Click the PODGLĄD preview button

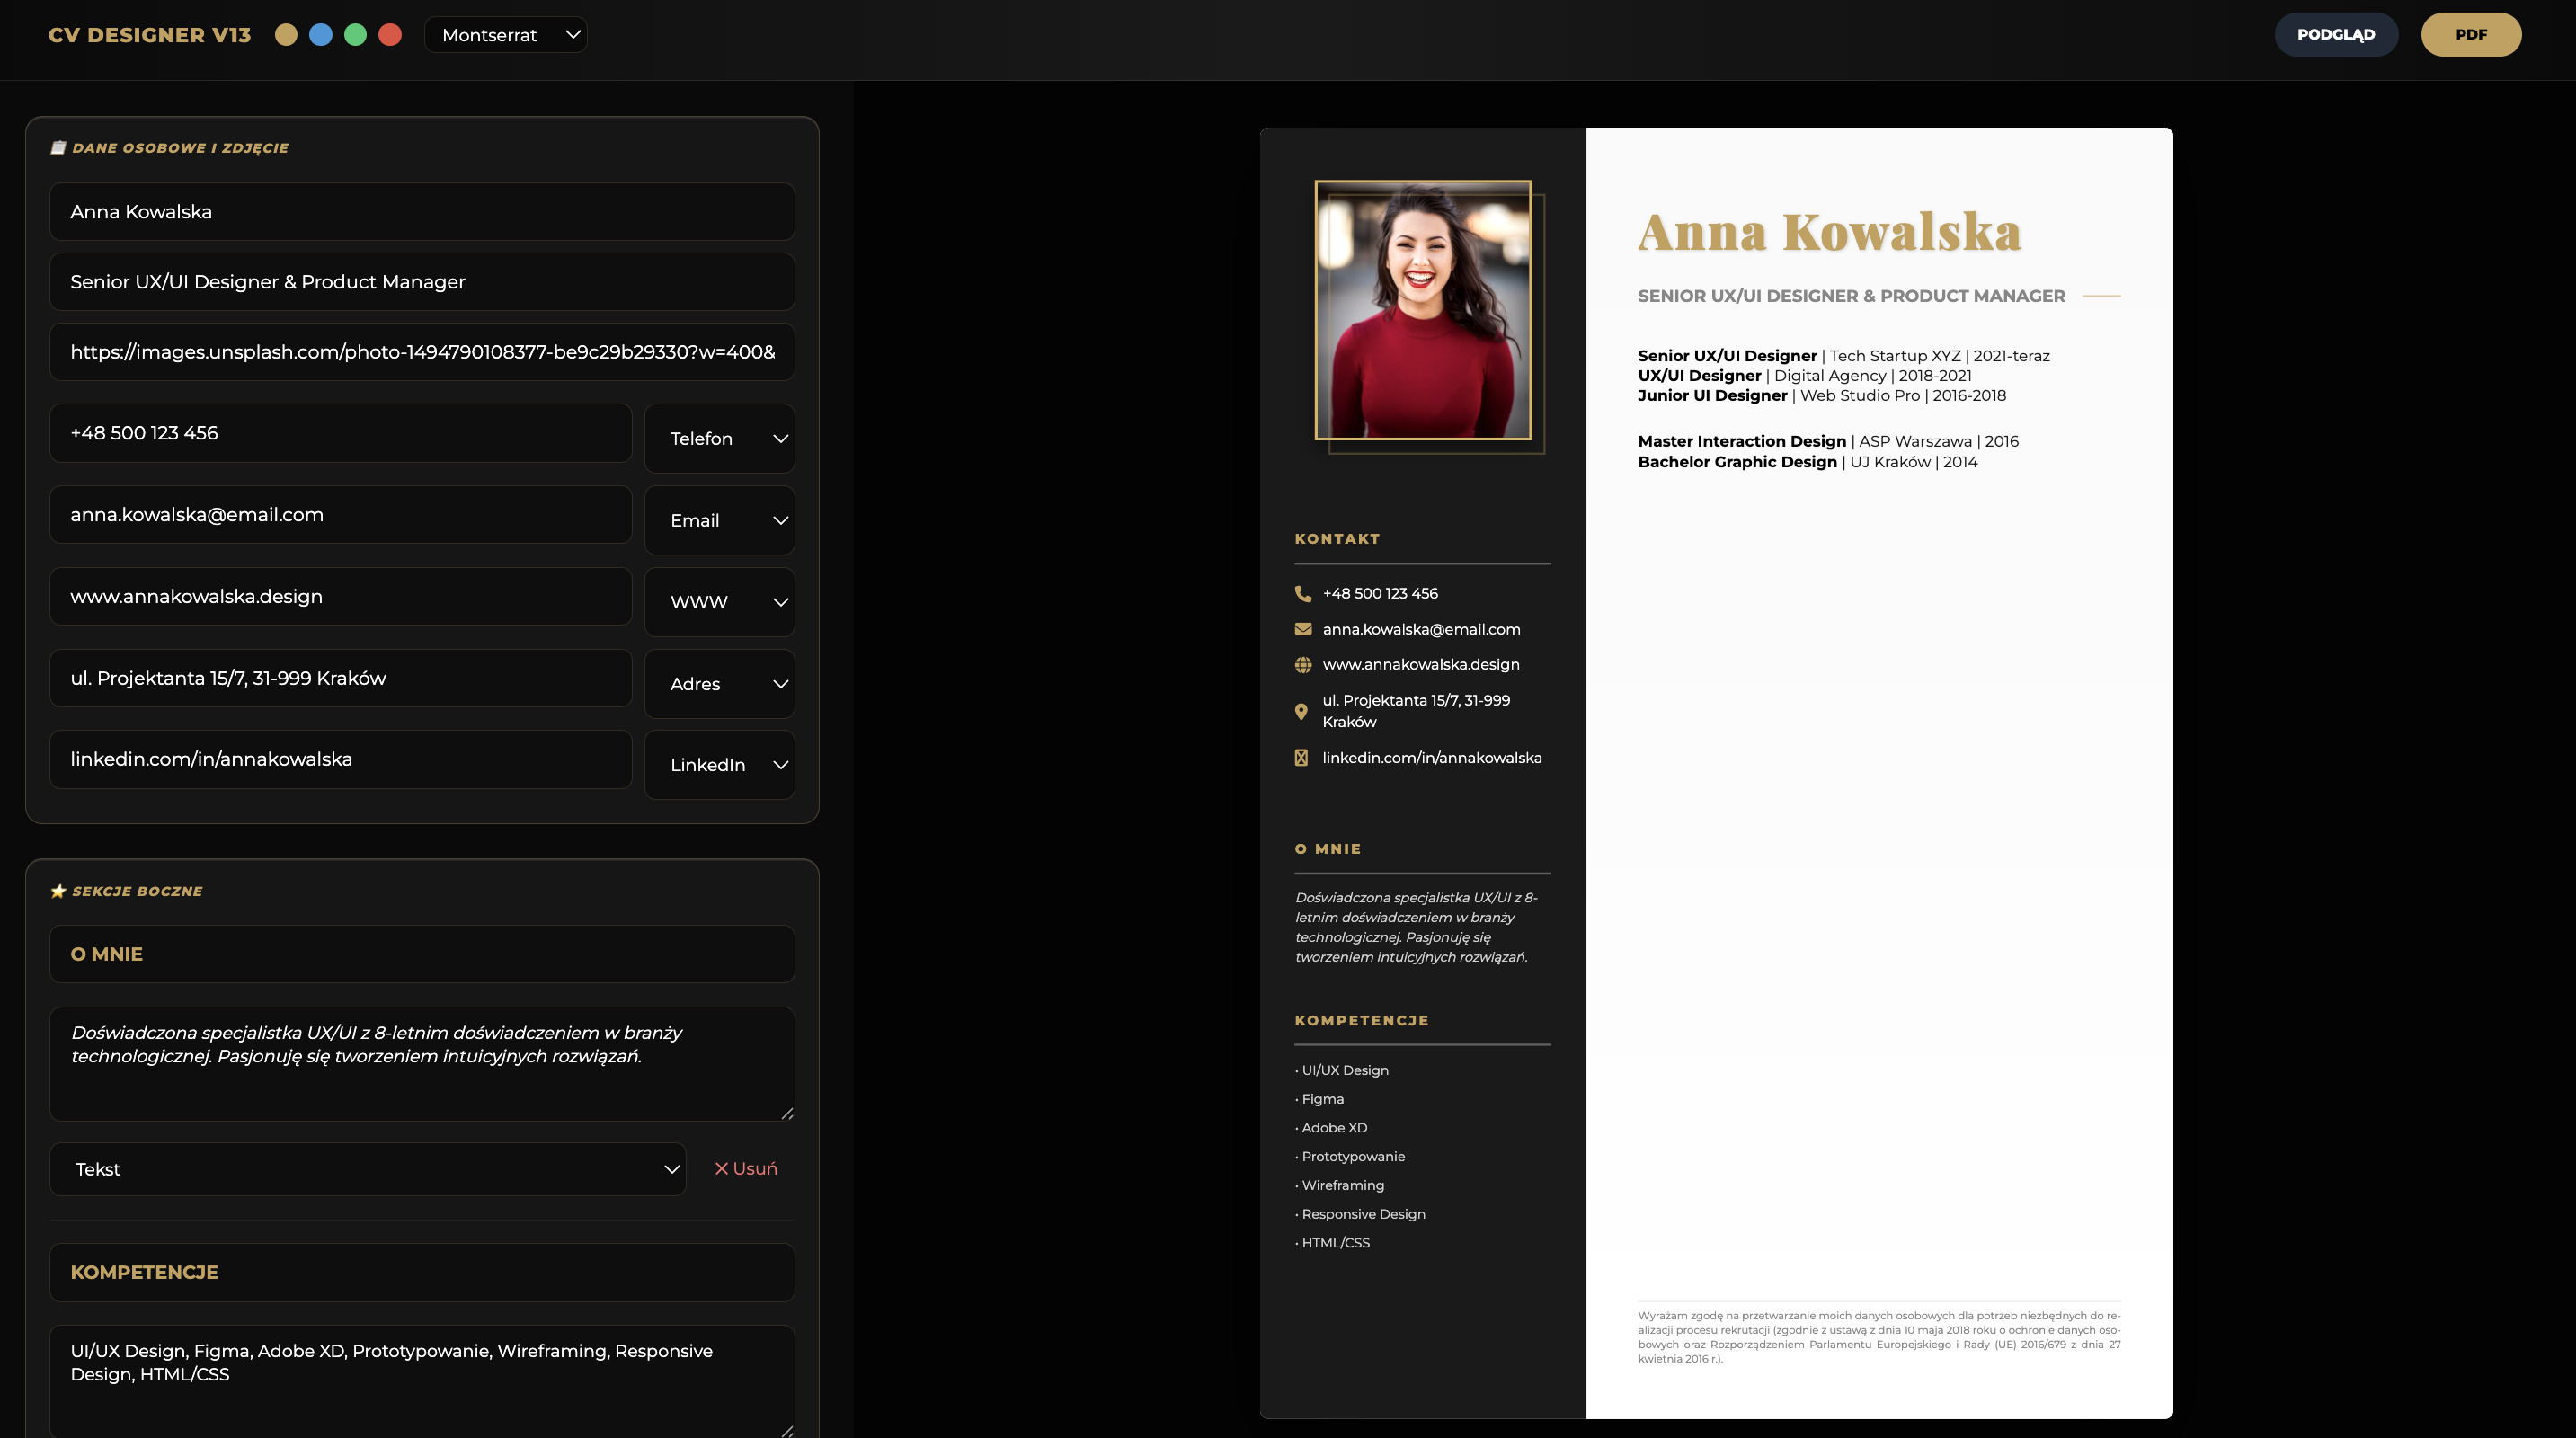point(2335,35)
